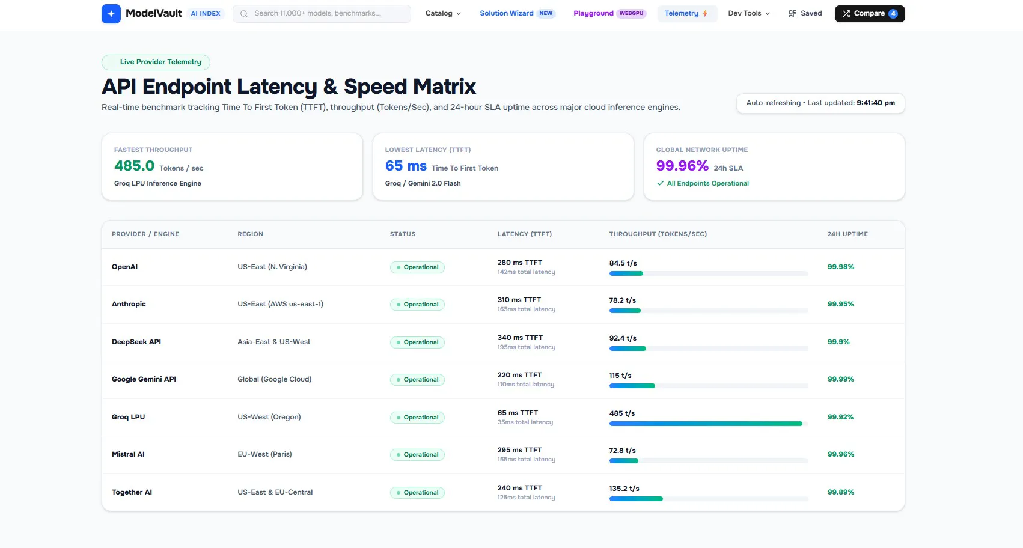Click the region Global (Google Cloud)
The height and width of the screenshot is (548, 1023).
tap(275, 379)
